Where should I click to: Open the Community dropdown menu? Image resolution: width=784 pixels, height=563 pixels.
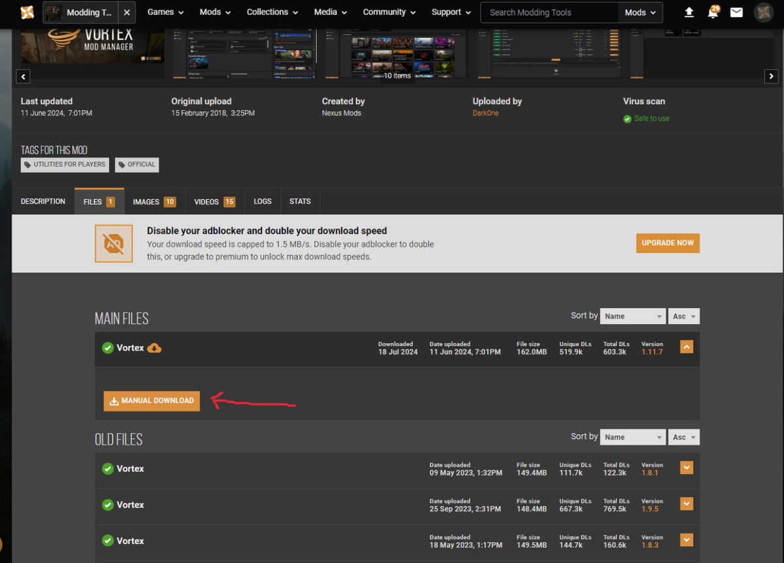click(390, 12)
